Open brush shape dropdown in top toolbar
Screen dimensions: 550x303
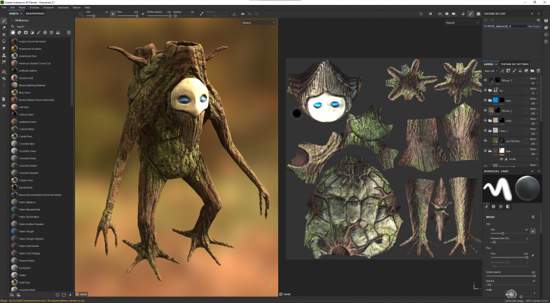coord(81,14)
